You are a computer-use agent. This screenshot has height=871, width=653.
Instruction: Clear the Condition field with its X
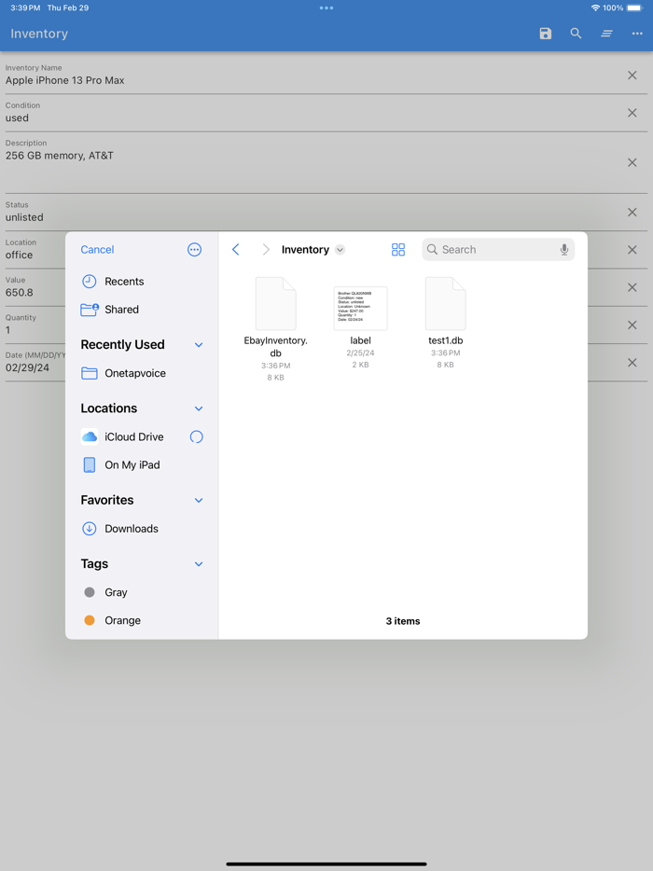click(632, 113)
